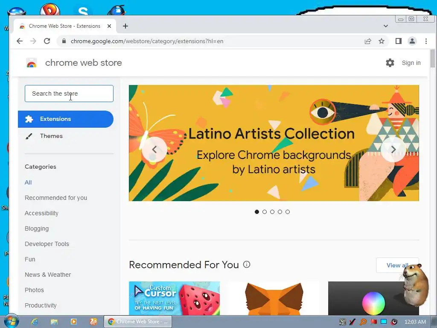Click the taskbar clock showing 12:03 AM

tap(415, 322)
